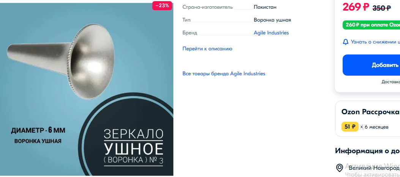Click the bell icon for price drop alerts
Viewport: 400px width, 177px height.
pyautogui.click(x=345, y=42)
